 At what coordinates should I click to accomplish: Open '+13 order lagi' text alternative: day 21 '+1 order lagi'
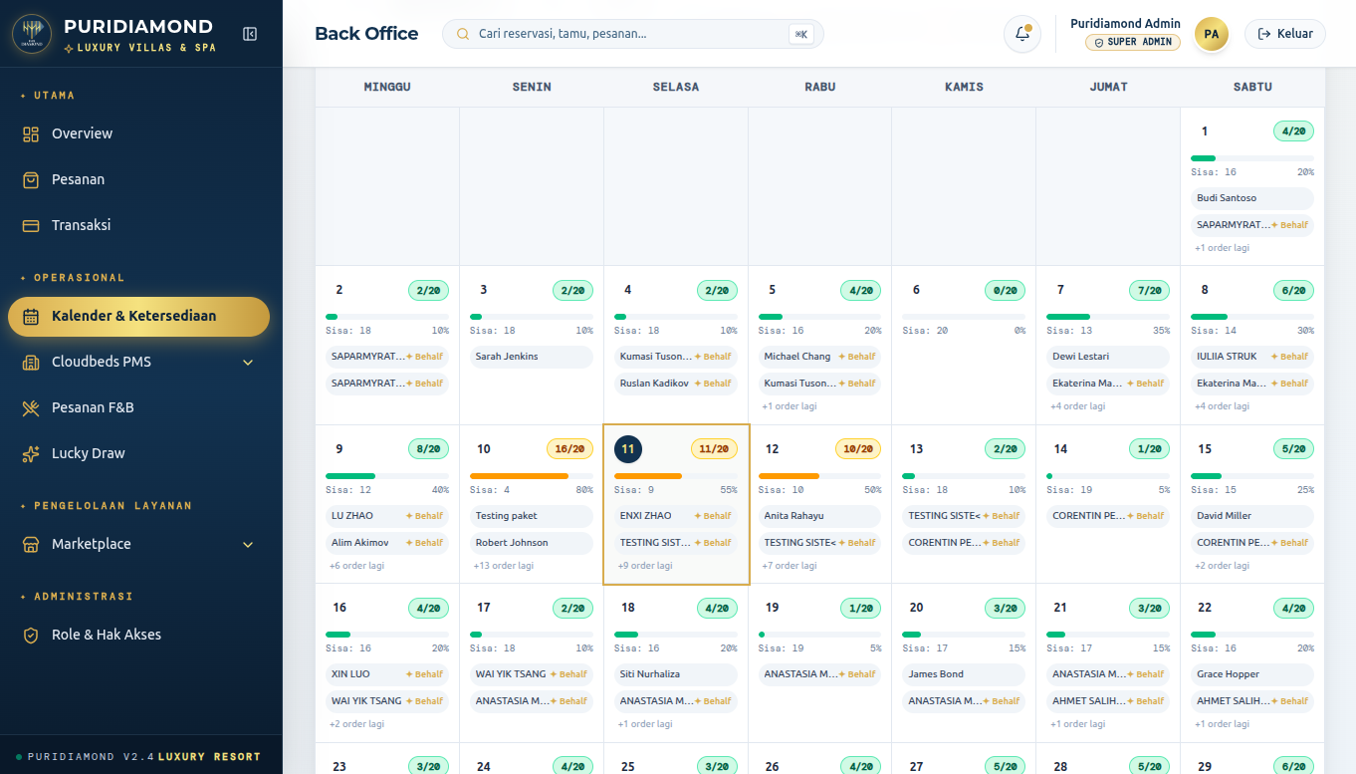point(1078,724)
